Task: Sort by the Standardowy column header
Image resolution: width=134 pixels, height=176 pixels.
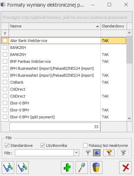Action: [x=114, y=26]
